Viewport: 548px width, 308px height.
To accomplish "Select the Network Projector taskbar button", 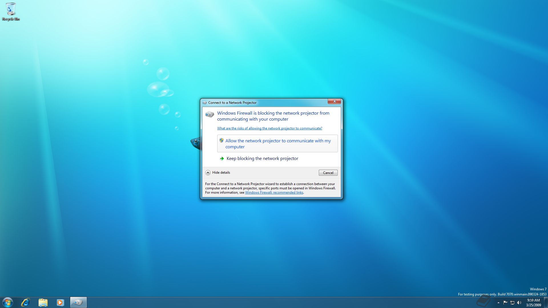I will point(78,302).
